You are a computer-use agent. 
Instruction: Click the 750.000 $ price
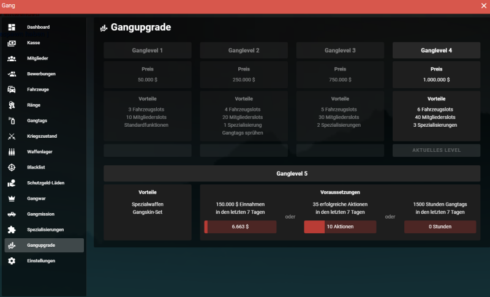[x=340, y=80]
